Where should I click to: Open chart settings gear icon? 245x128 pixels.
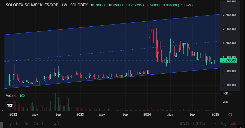[x=230, y=115]
